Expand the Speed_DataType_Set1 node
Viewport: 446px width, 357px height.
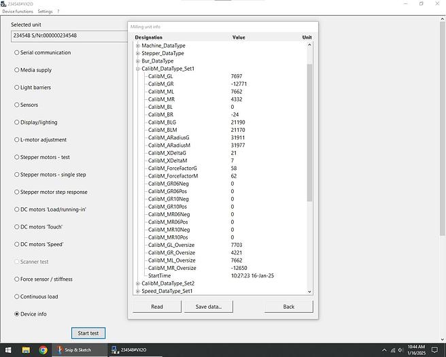click(x=138, y=291)
